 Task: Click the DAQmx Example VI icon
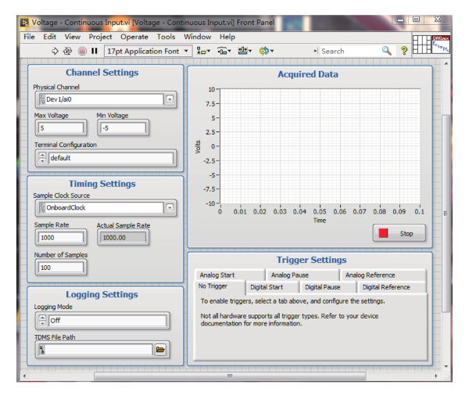coord(441,45)
